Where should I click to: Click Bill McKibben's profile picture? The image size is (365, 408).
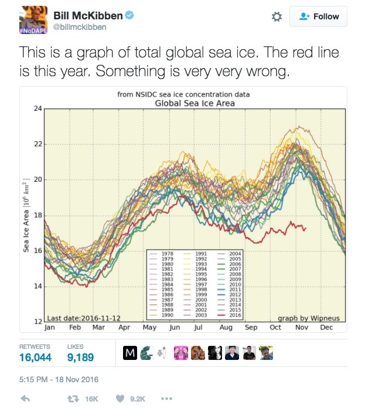32,20
